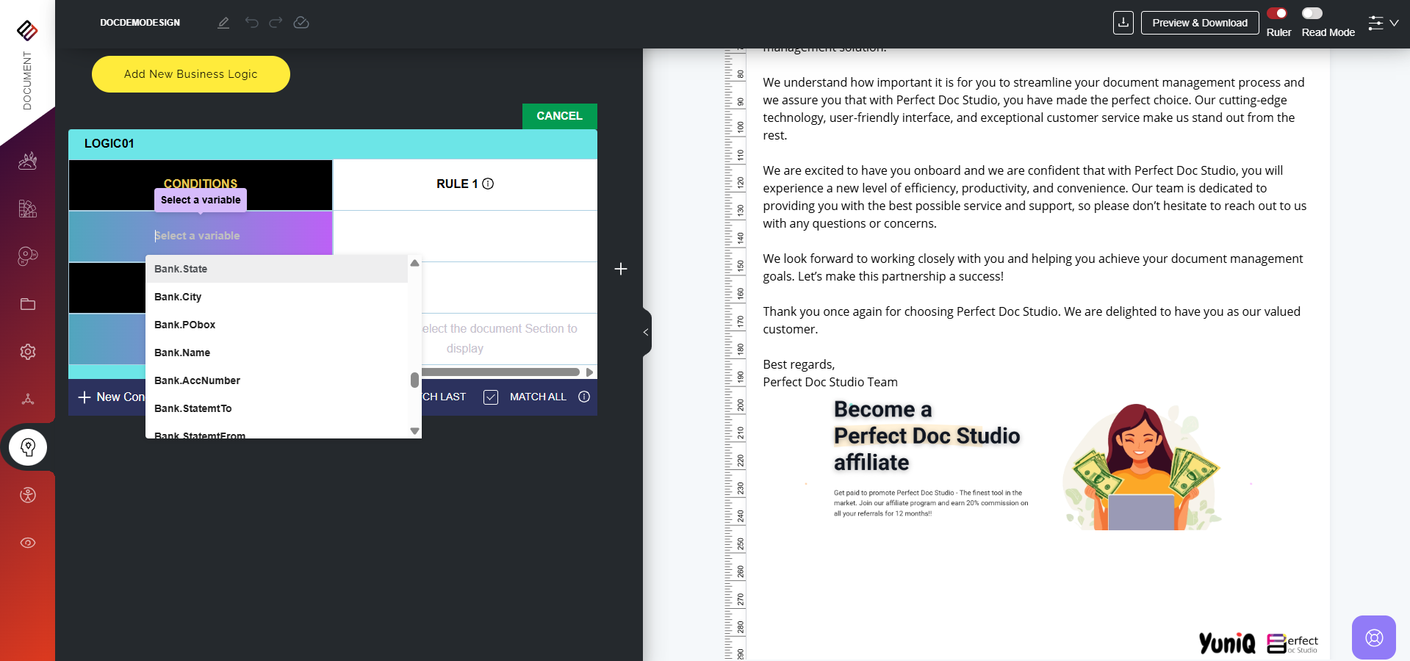Uncheck the MATCH ALL checkbox

491,397
